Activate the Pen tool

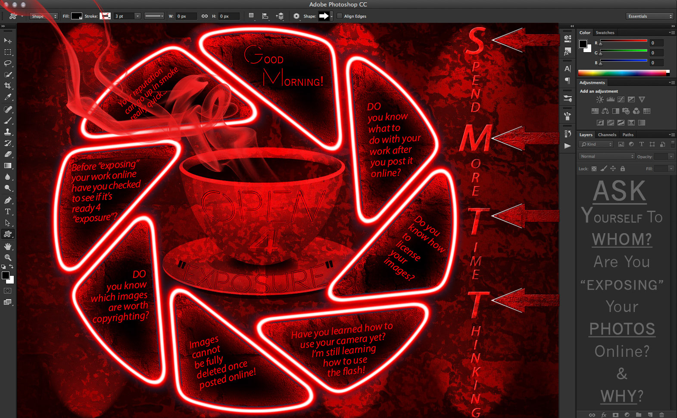coord(8,200)
